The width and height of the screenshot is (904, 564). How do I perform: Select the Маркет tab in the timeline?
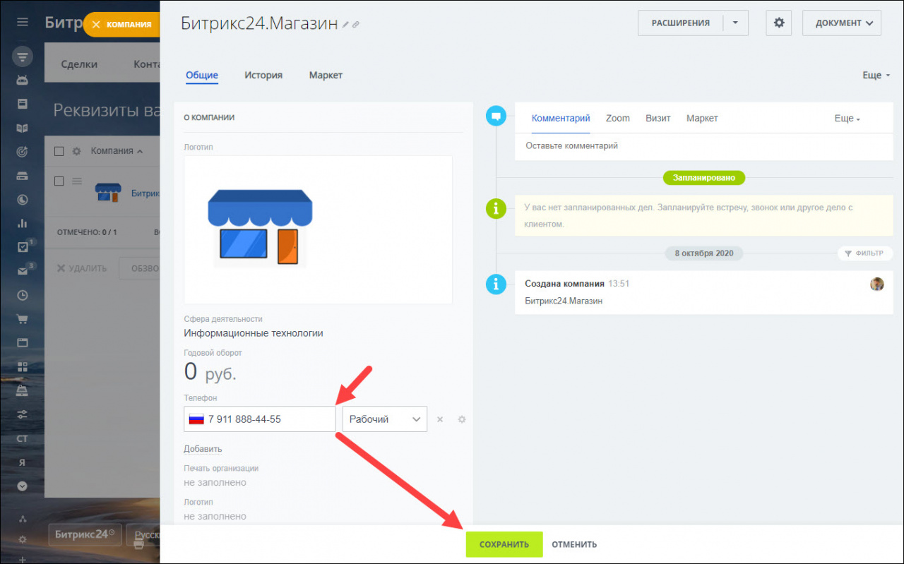point(702,118)
